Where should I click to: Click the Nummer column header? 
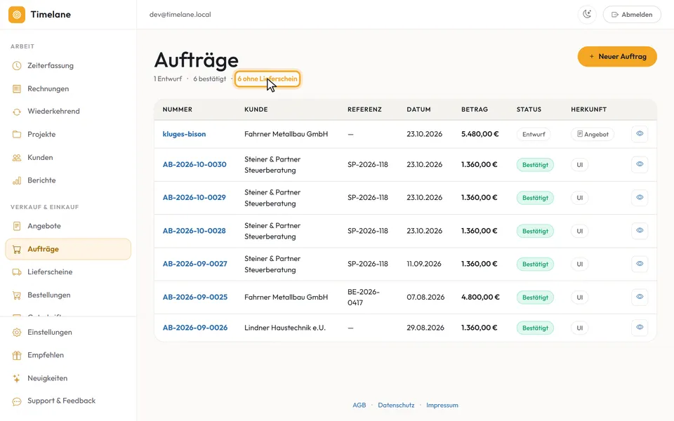pos(177,109)
